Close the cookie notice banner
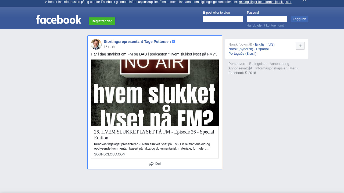This screenshot has width=344, height=193. point(304,1)
